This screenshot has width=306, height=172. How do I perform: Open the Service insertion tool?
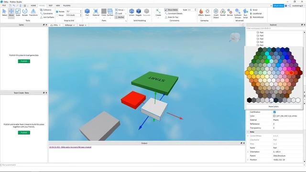[x=229, y=12]
